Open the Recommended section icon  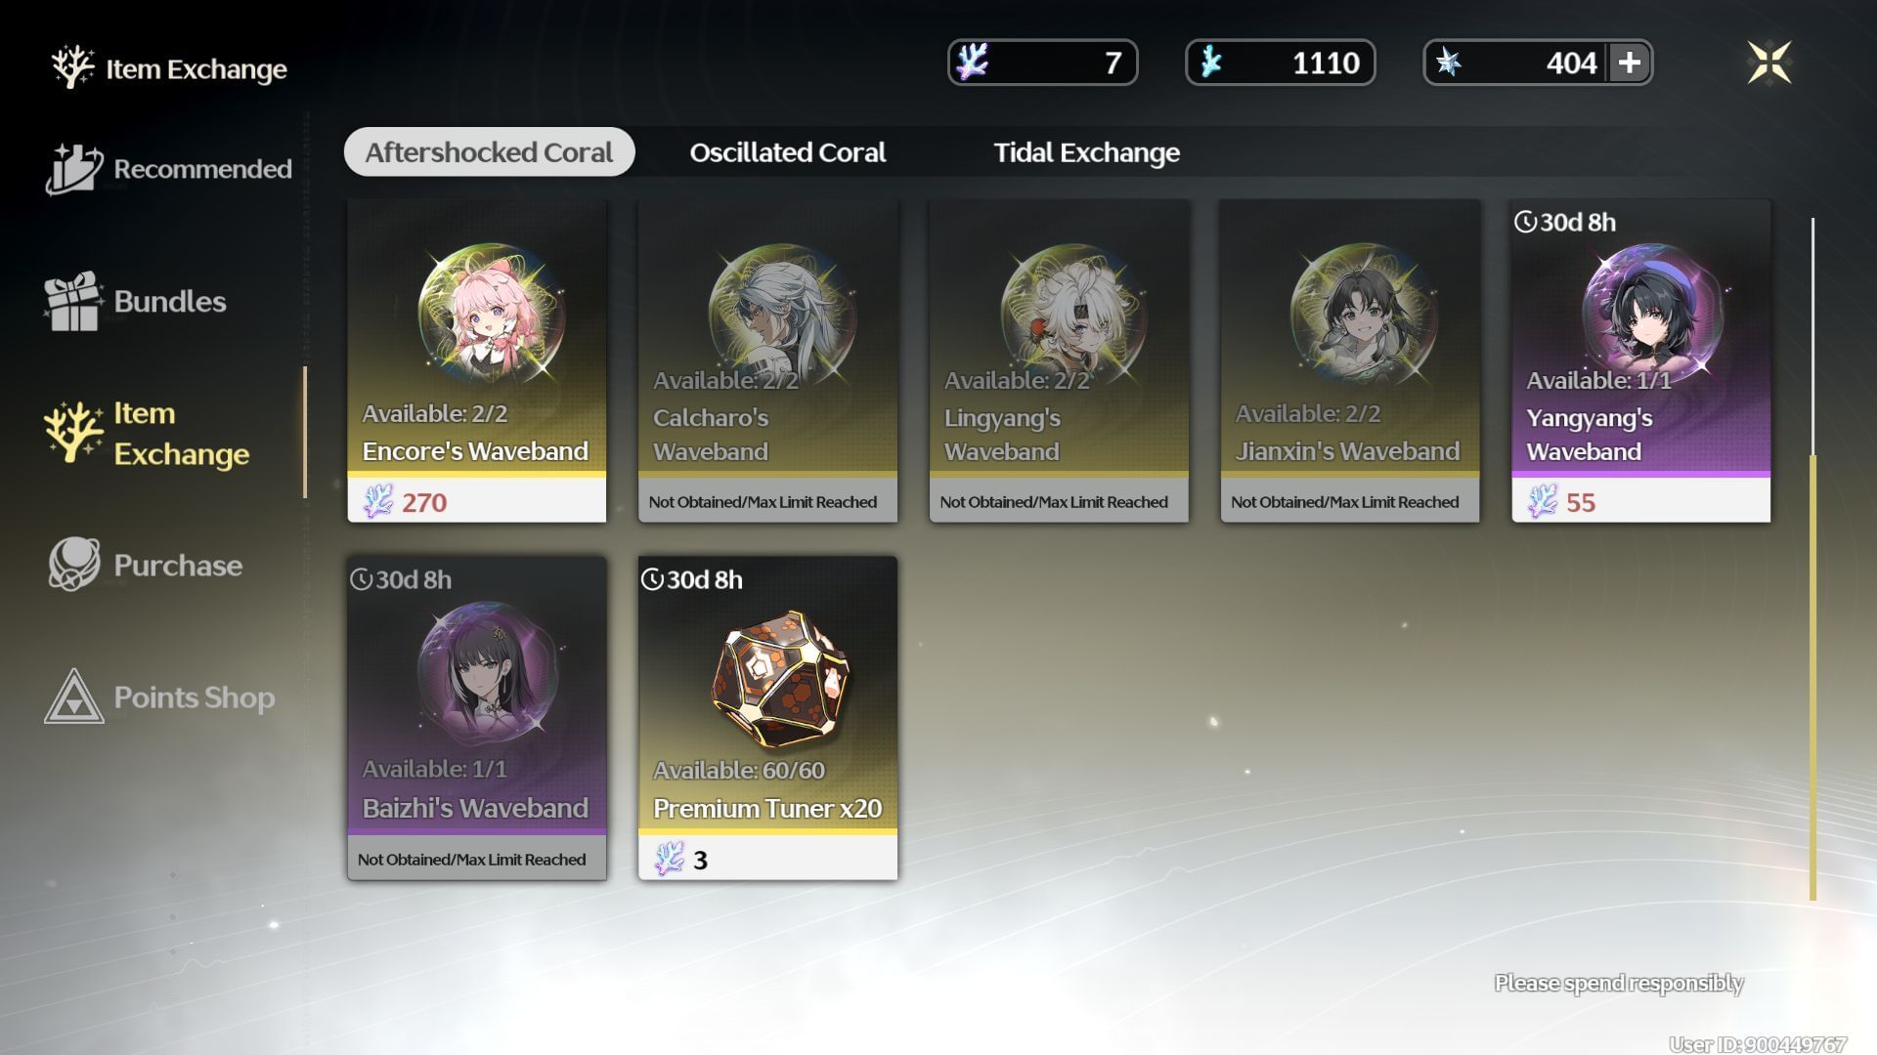[x=73, y=168]
